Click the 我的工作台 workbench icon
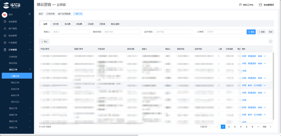This screenshot has height=136, width=281. (240, 5)
